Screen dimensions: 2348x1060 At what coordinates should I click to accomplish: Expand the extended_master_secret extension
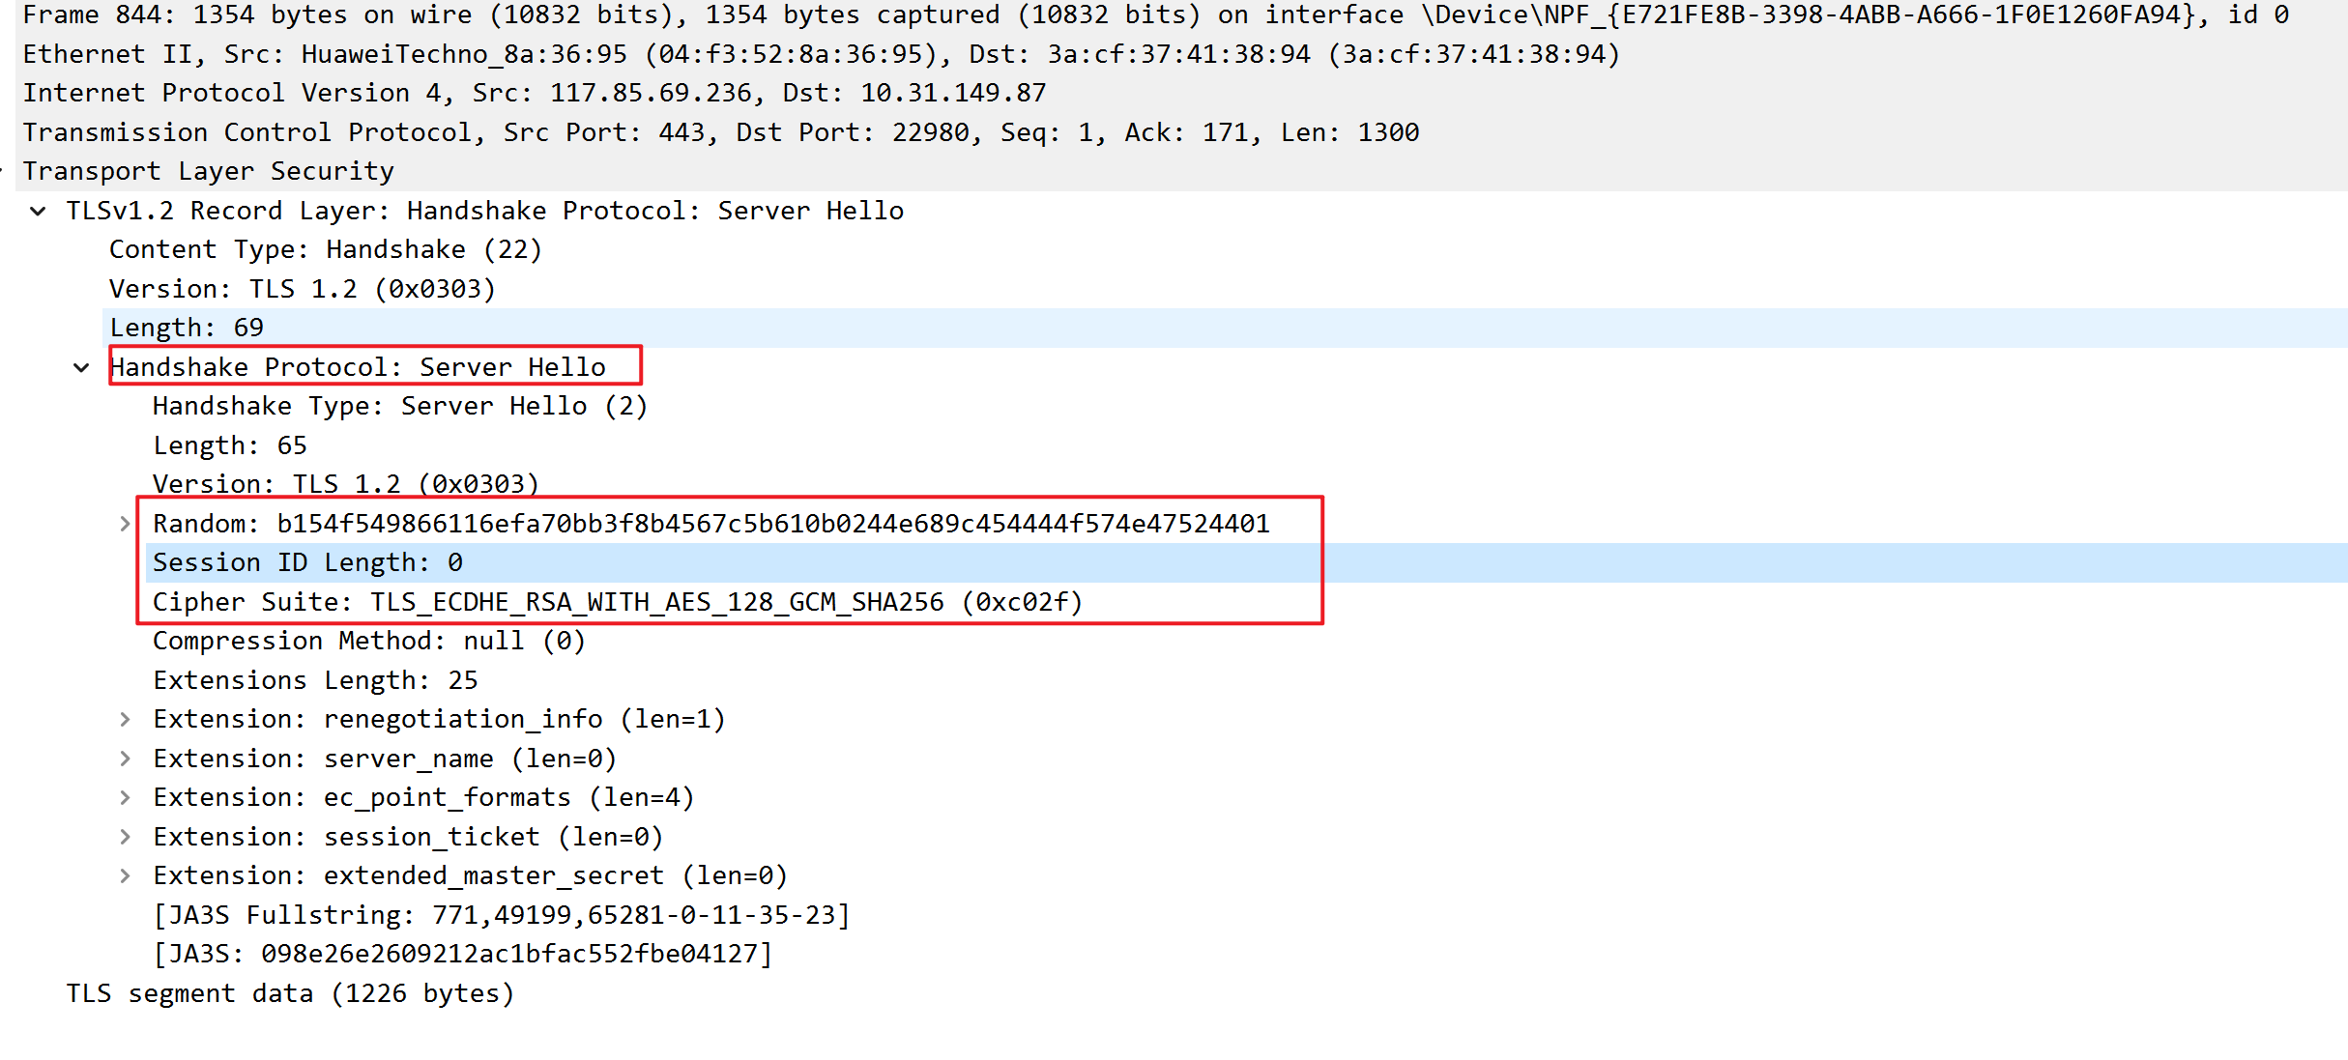pyautogui.click(x=125, y=875)
